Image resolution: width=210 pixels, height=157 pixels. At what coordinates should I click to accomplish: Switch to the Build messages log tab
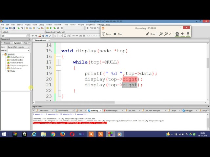[x=112, y=111]
